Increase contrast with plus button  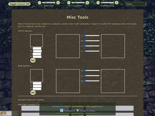pyautogui.click(x=87, y=3)
